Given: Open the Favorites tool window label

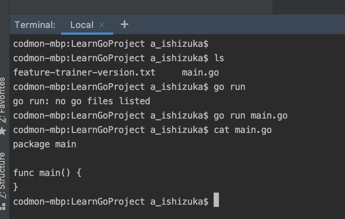Looking at the screenshot, I should coord(3,99).
